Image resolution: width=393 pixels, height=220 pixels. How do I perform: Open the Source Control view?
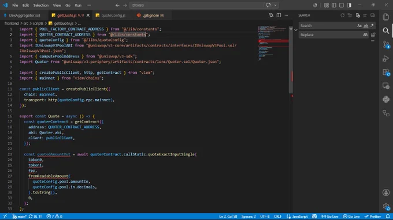[x=386, y=44]
